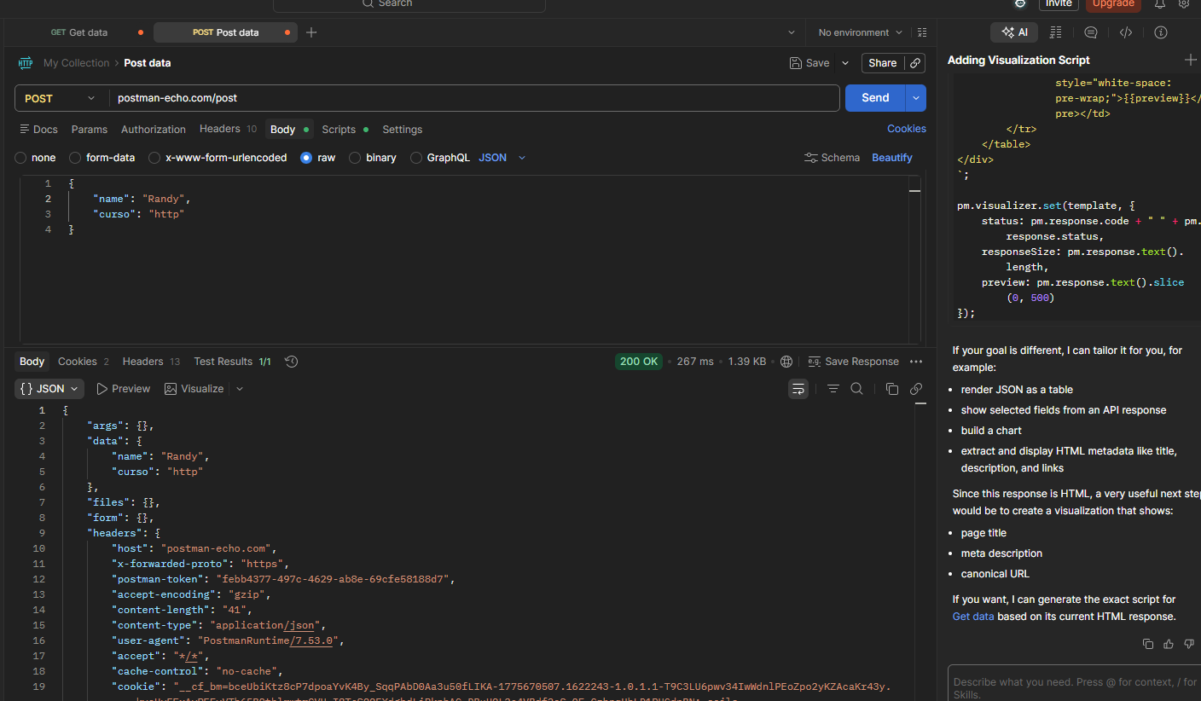This screenshot has height=701, width=1201.
Task: Open response history clock icon
Action: pos(291,362)
